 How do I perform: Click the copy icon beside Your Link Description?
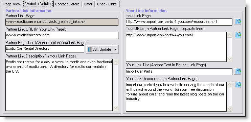click(237, 85)
